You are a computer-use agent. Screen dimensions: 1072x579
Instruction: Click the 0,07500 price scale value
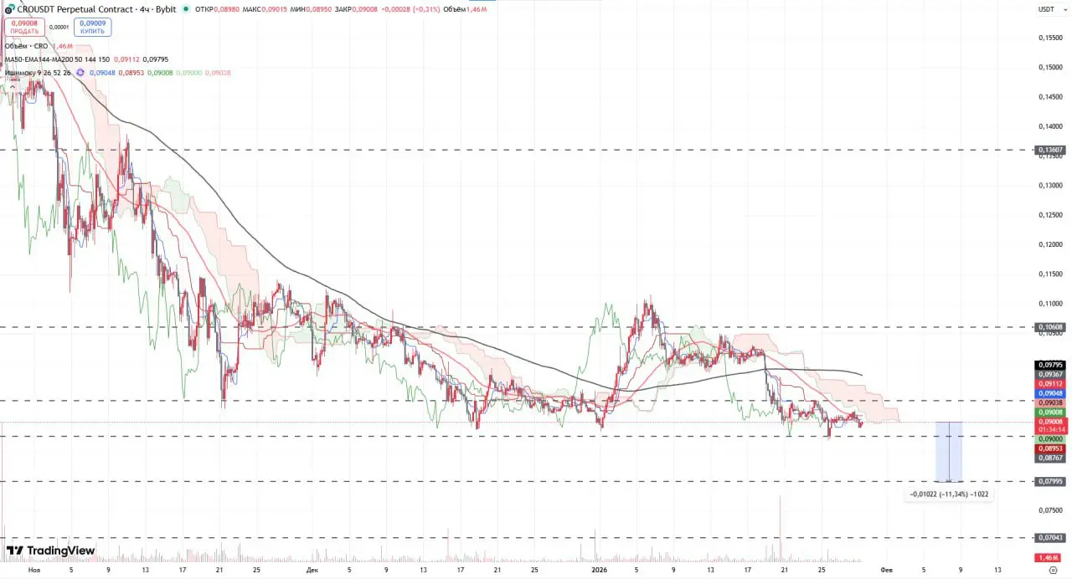(1050, 510)
